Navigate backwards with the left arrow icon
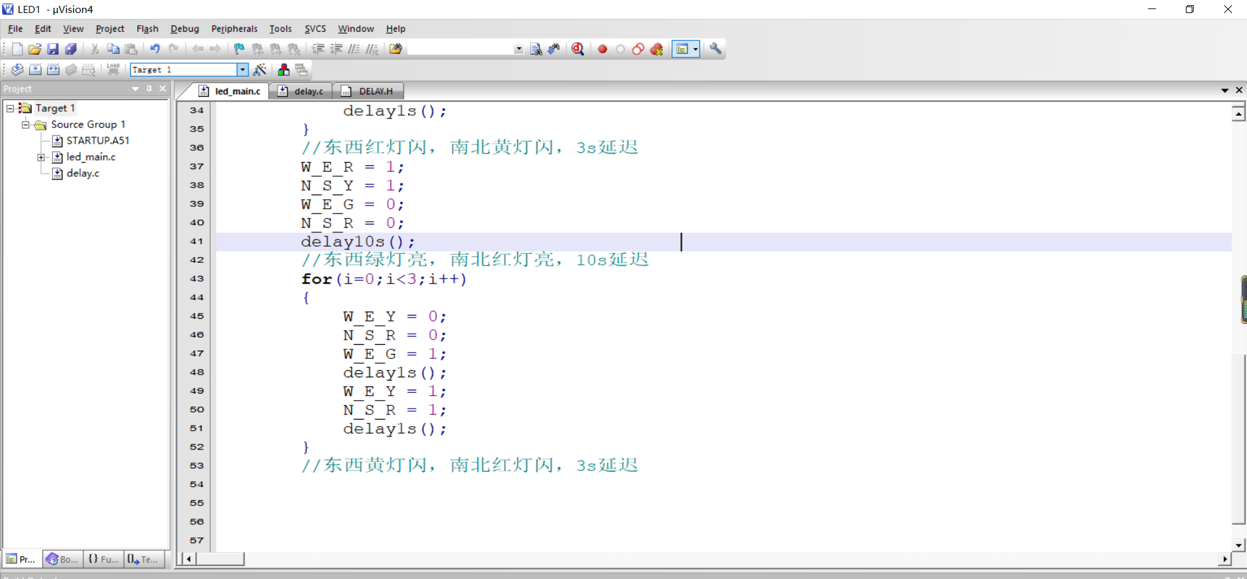 point(197,49)
